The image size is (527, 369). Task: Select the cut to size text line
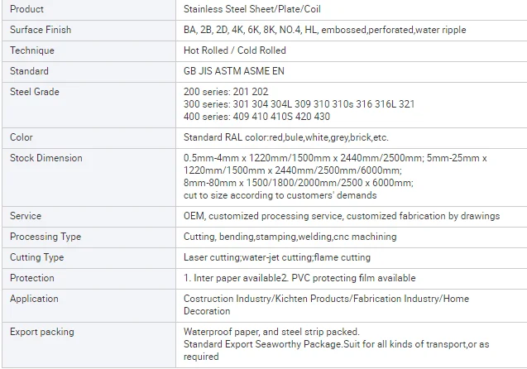point(280,195)
